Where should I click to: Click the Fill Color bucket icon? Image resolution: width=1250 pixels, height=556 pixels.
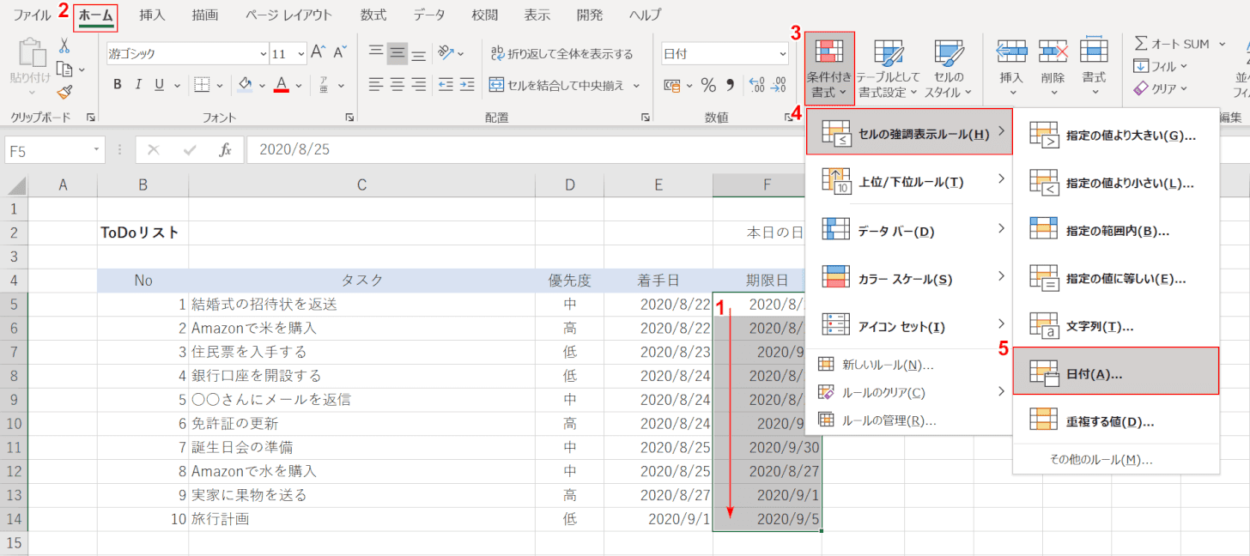coord(246,84)
